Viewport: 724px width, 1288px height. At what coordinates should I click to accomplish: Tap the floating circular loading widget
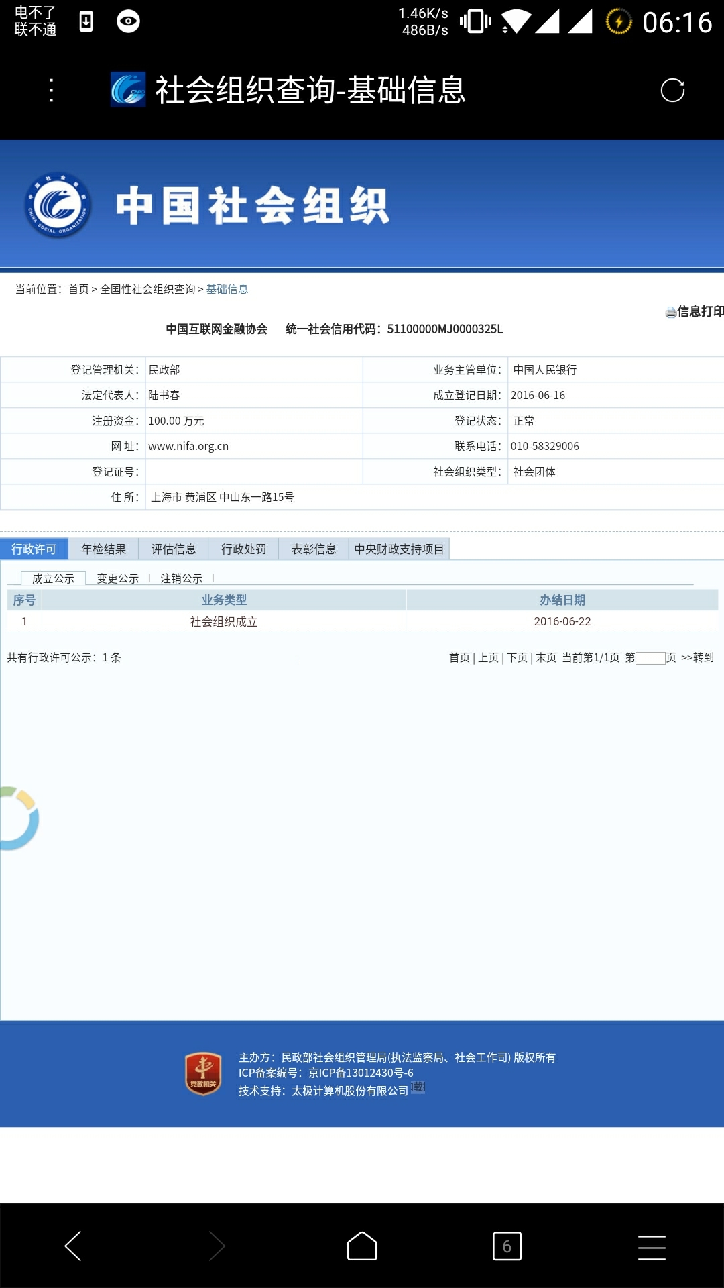19,818
